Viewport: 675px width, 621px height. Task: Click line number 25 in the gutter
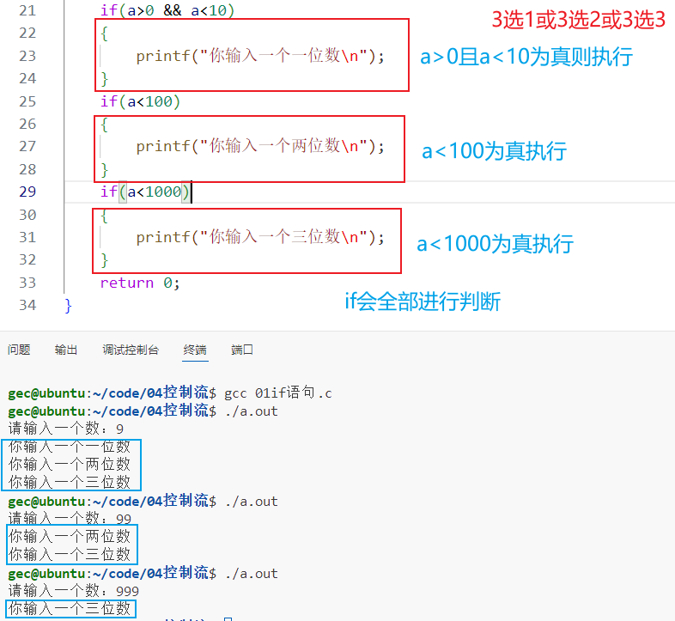coord(27,101)
